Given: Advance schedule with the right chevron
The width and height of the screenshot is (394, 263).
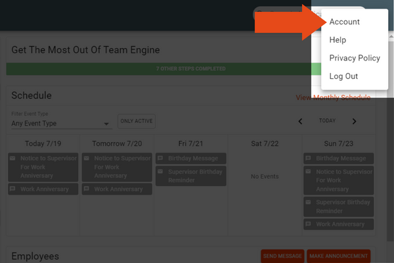Looking at the screenshot, I should point(354,121).
